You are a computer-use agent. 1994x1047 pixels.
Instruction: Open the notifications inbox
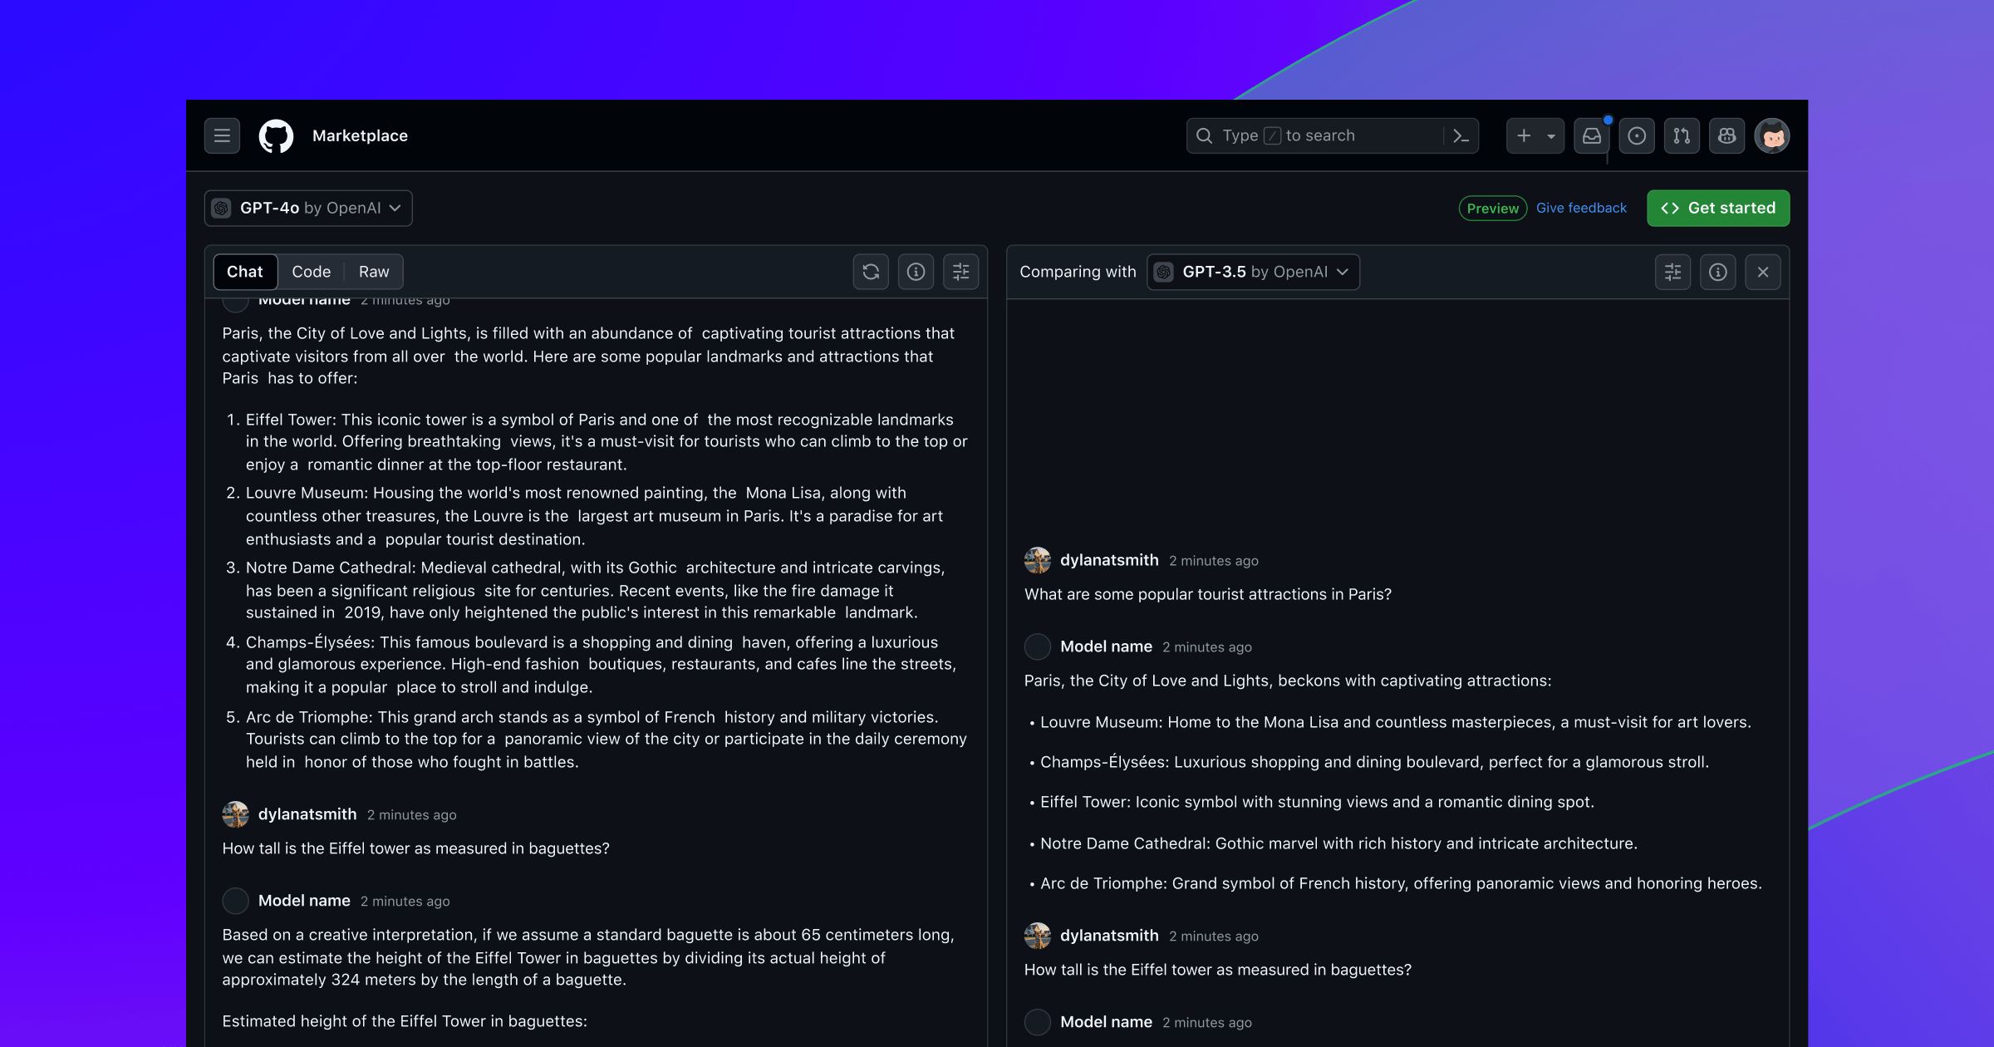click(1591, 135)
